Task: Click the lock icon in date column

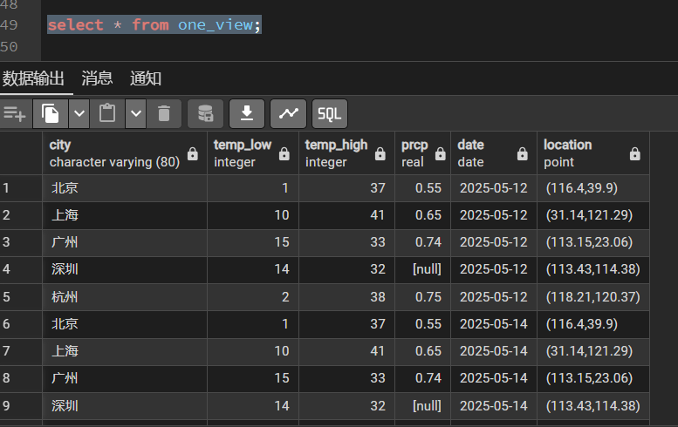Action: click(x=523, y=153)
